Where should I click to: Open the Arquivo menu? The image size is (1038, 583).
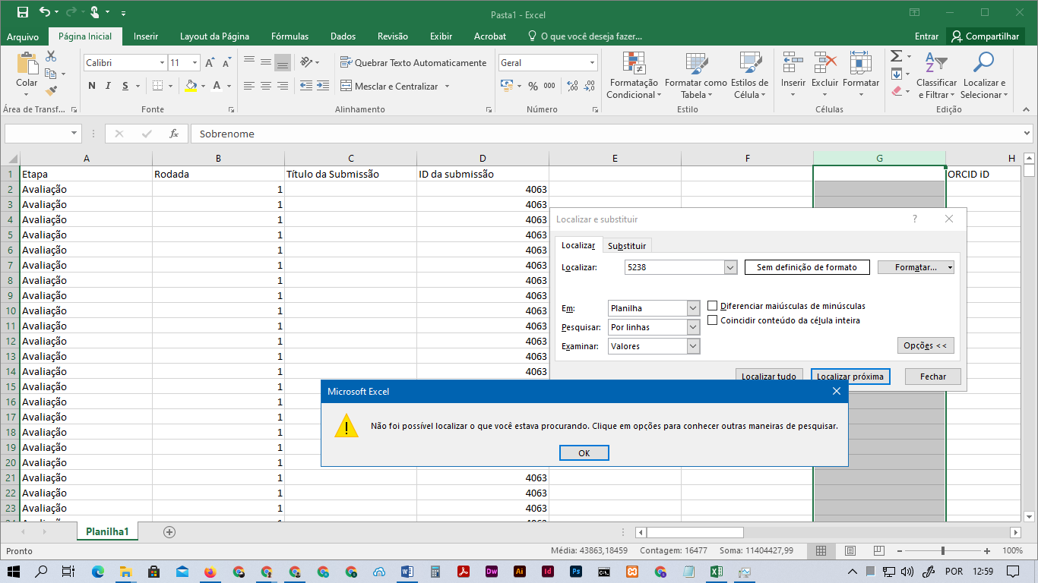click(x=23, y=36)
